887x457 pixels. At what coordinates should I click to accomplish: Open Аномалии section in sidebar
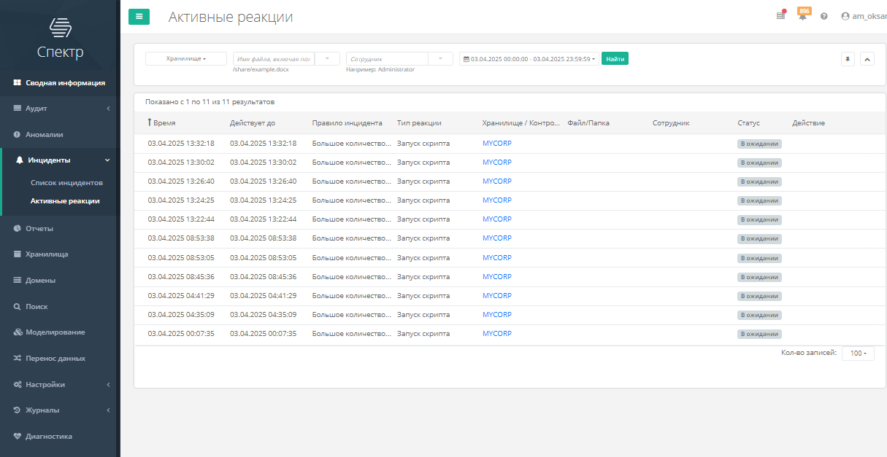59,134
